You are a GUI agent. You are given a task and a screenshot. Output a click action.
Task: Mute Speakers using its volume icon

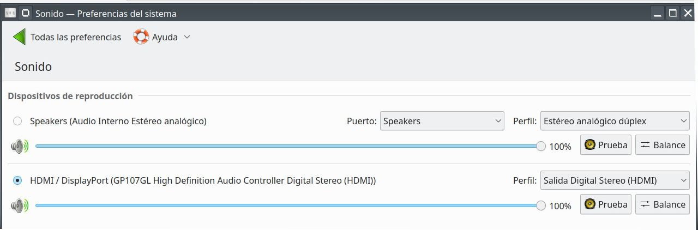coord(19,146)
